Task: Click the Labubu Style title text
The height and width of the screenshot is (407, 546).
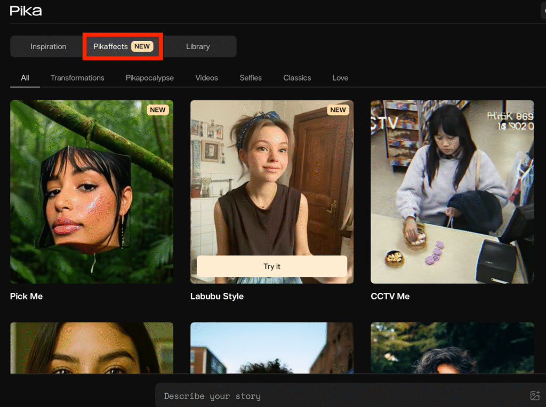Action: pyautogui.click(x=217, y=297)
